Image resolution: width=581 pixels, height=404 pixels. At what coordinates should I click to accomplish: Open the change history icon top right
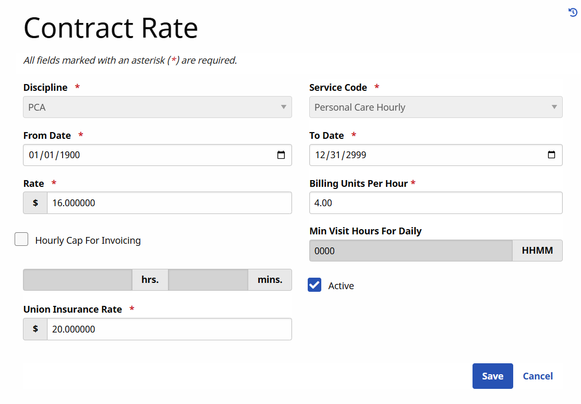pos(574,12)
